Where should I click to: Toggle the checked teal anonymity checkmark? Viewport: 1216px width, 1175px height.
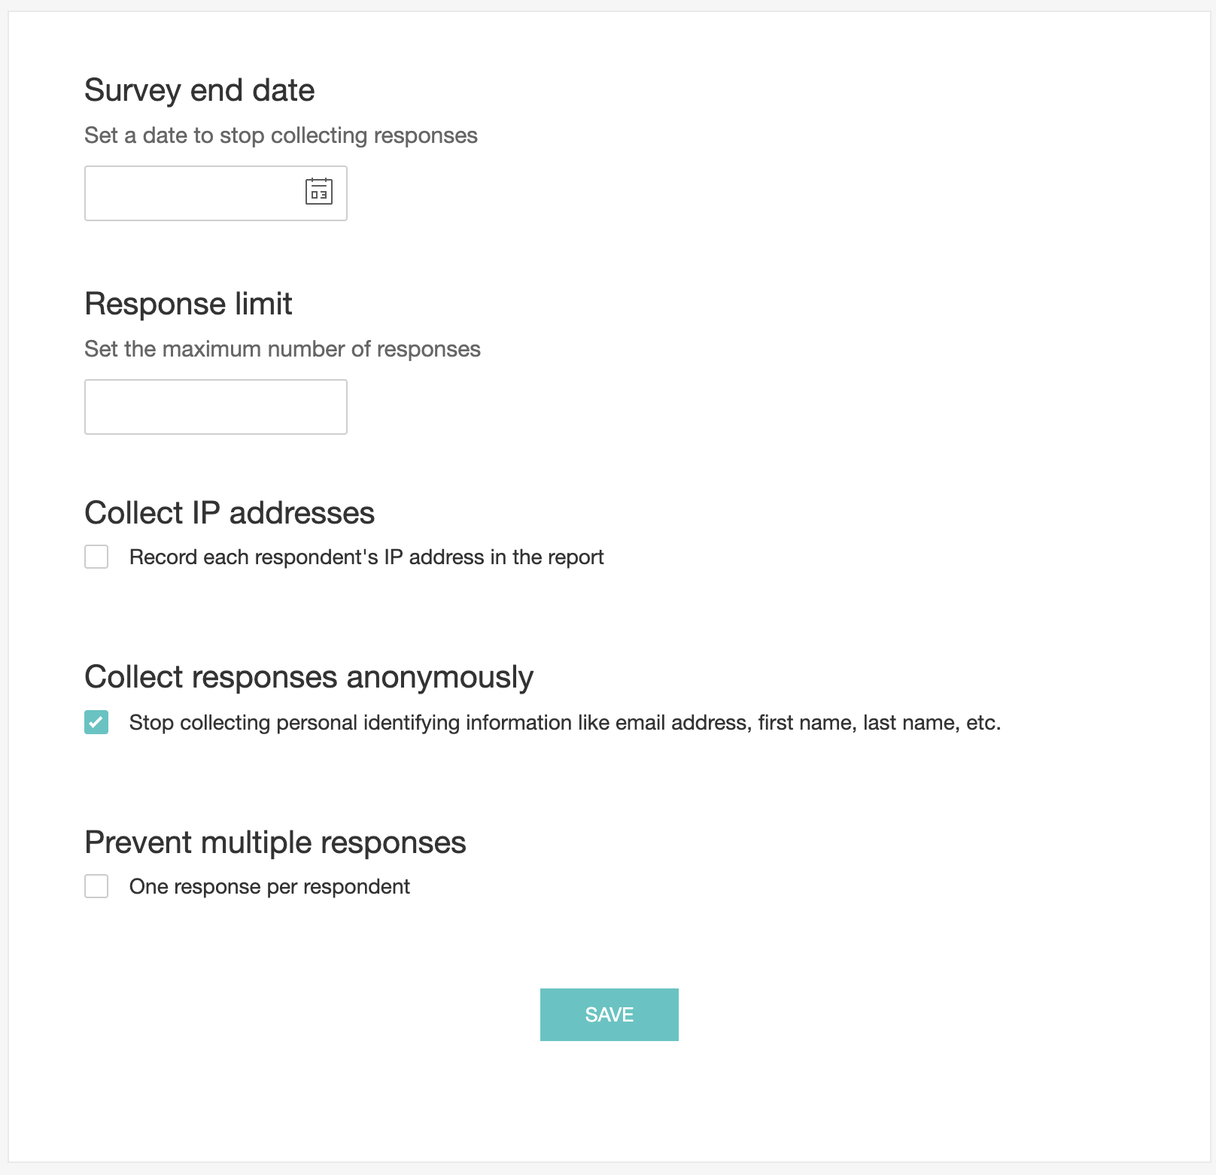pyautogui.click(x=96, y=722)
